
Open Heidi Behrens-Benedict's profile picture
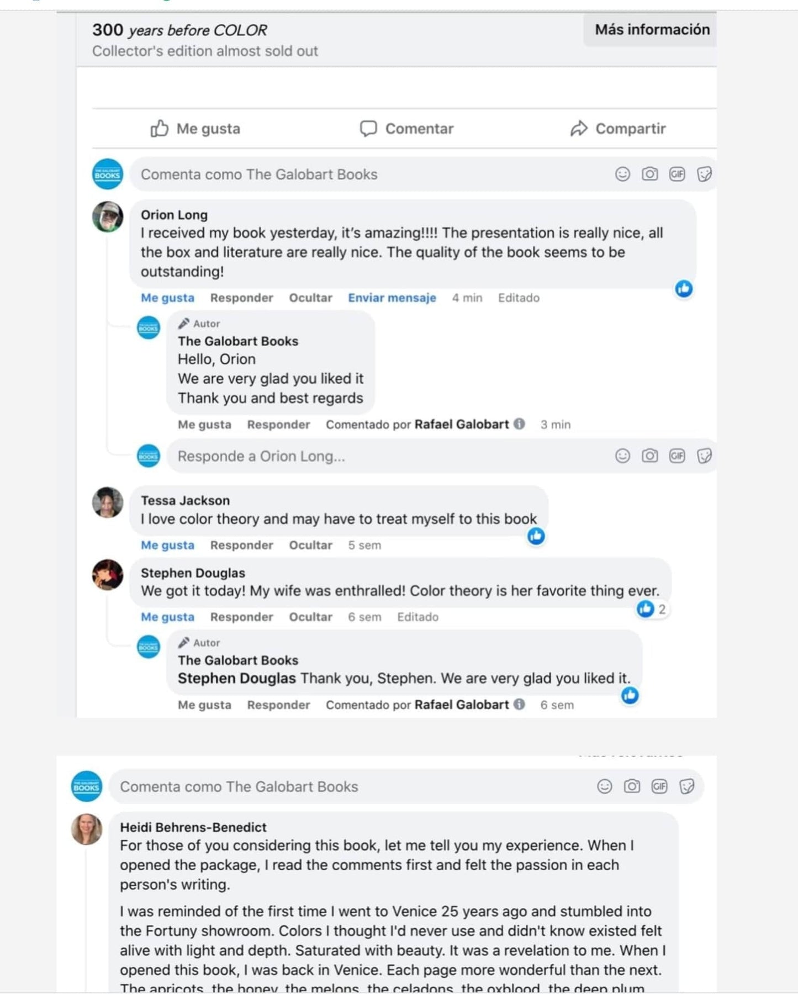[87, 829]
